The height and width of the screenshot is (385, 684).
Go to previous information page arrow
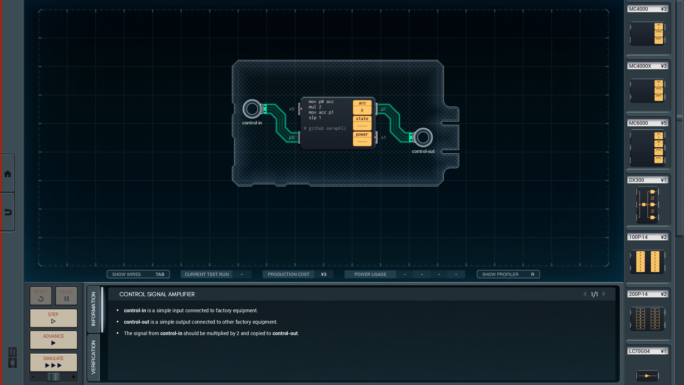(x=585, y=294)
